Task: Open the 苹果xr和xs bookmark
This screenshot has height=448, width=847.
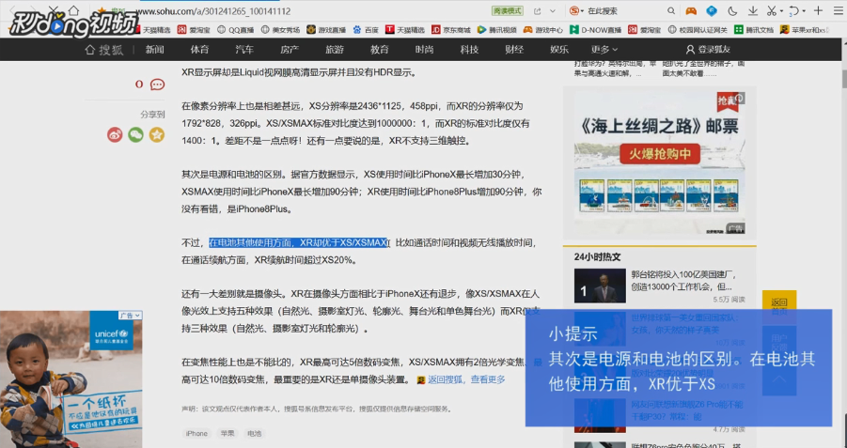Action: click(805, 30)
